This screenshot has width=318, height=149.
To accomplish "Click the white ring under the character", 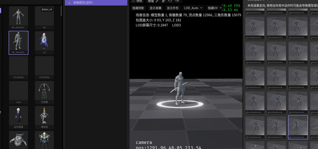I will [180, 104].
